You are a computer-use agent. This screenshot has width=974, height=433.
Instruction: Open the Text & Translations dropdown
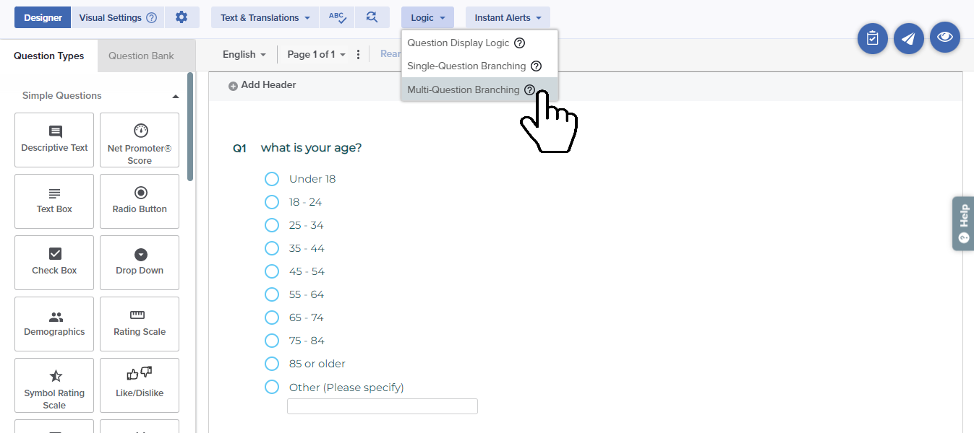[265, 17]
